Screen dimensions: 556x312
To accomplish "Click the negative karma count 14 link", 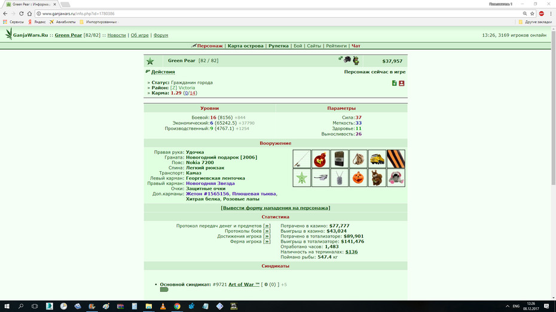I will coord(193,93).
